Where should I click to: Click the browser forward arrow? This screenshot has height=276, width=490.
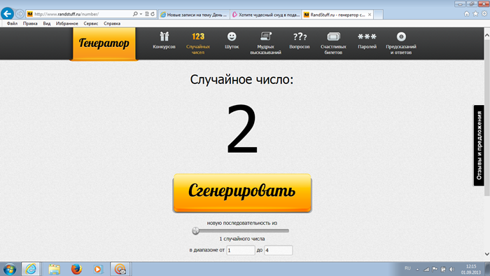click(20, 14)
